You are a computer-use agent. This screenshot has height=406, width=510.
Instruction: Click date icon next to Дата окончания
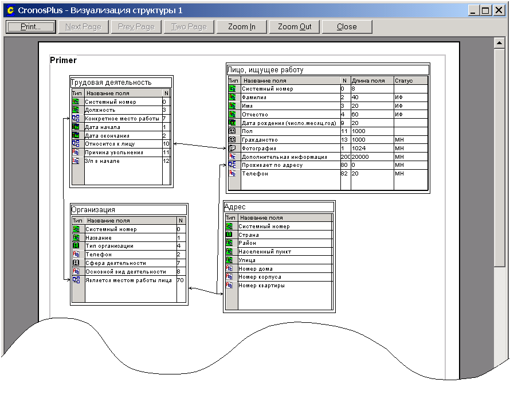[76, 135]
